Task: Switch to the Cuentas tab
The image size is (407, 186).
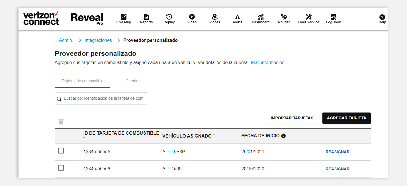Action: click(133, 81)
